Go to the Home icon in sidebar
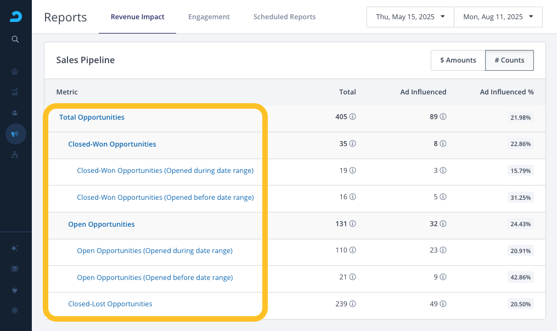Screen dimensions: 557x331 [15, 72]
